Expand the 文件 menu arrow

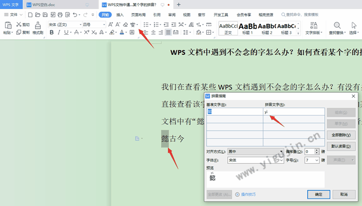pyautogui.click(x=21, y=15)
